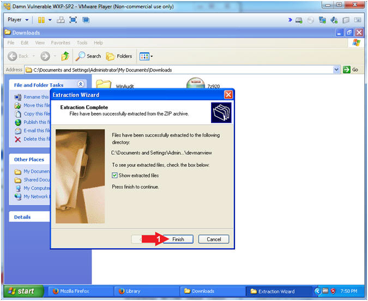The image size is (368, 301).
Task: Expand the address bar dropdown
Action: click(336, 70)
